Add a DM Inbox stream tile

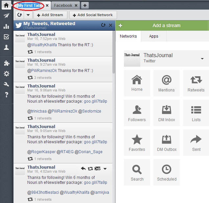[x=167, y=113]
